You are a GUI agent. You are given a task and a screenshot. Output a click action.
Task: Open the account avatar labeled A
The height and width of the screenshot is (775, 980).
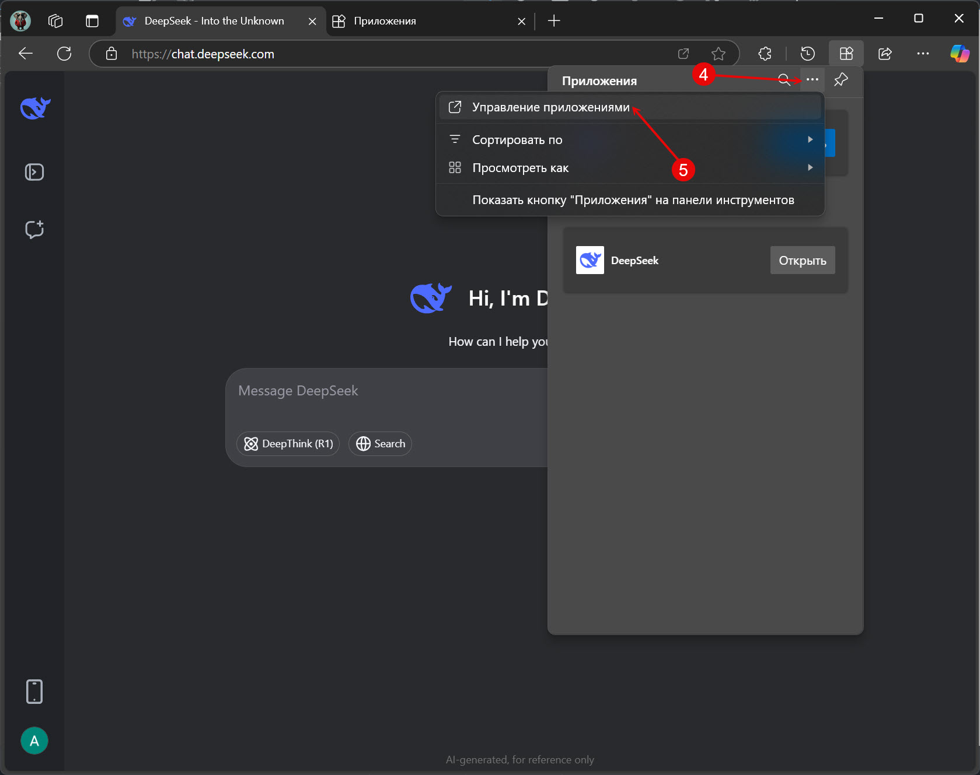(x=34, y=741)
